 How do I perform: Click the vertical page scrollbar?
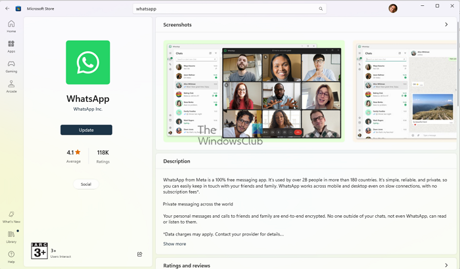pos(458,64)
